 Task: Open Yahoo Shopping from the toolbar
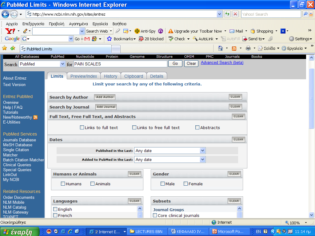coord(262,31)
